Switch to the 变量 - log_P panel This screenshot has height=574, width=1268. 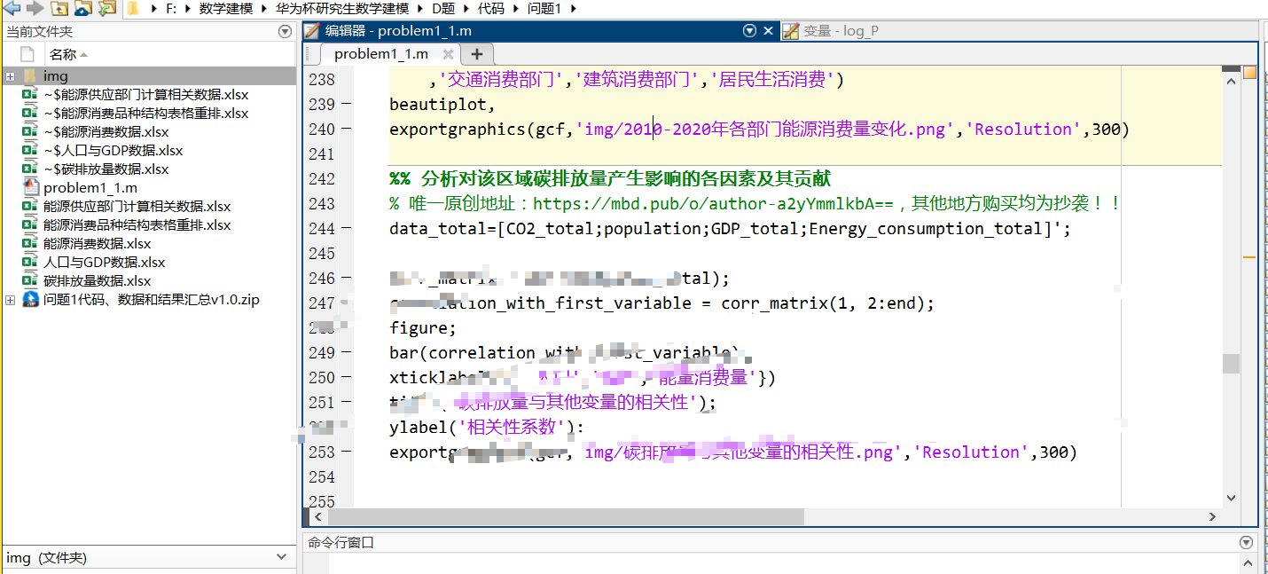841,31
